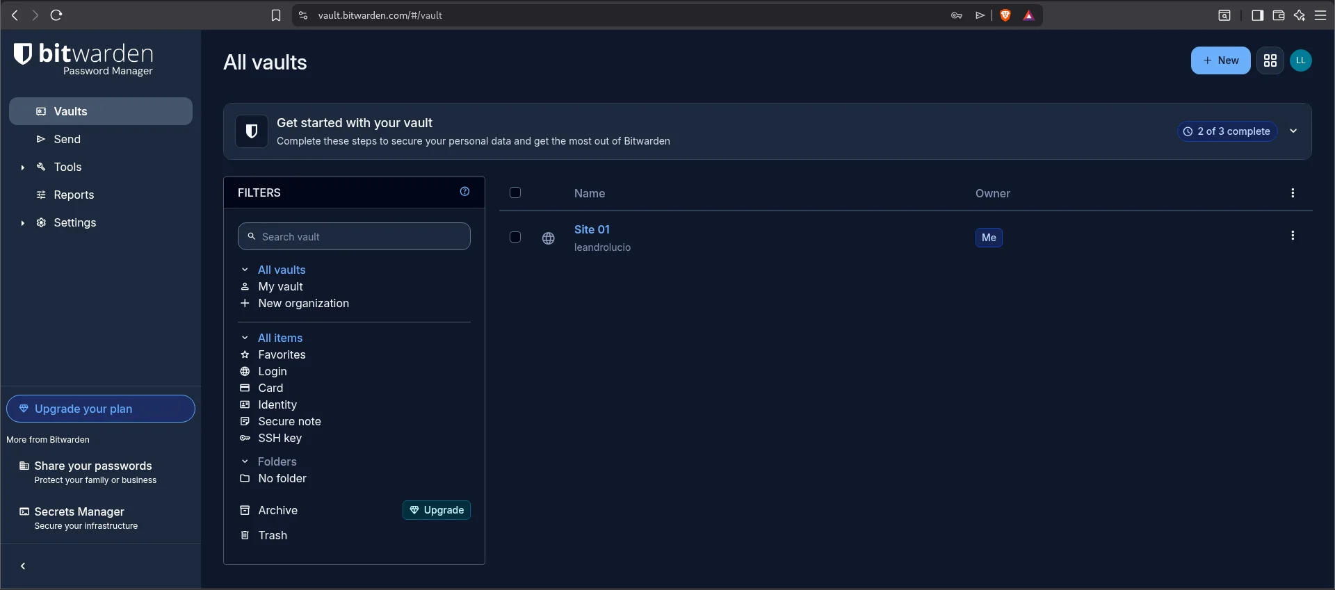
Task: Reload the page with refresh icon
Action: click(x=57, y=15)
